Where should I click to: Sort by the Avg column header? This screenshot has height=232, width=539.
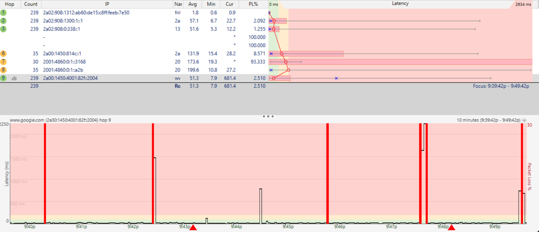[x=193, y=3]
